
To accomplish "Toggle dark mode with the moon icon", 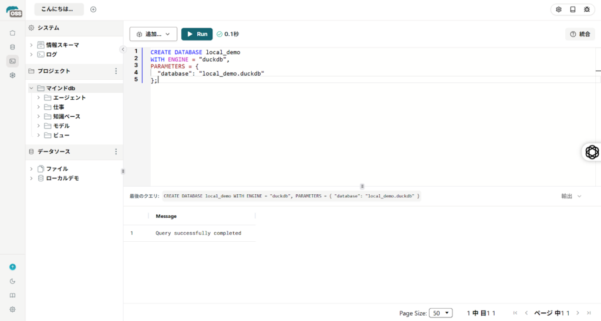I will (12, 281).
